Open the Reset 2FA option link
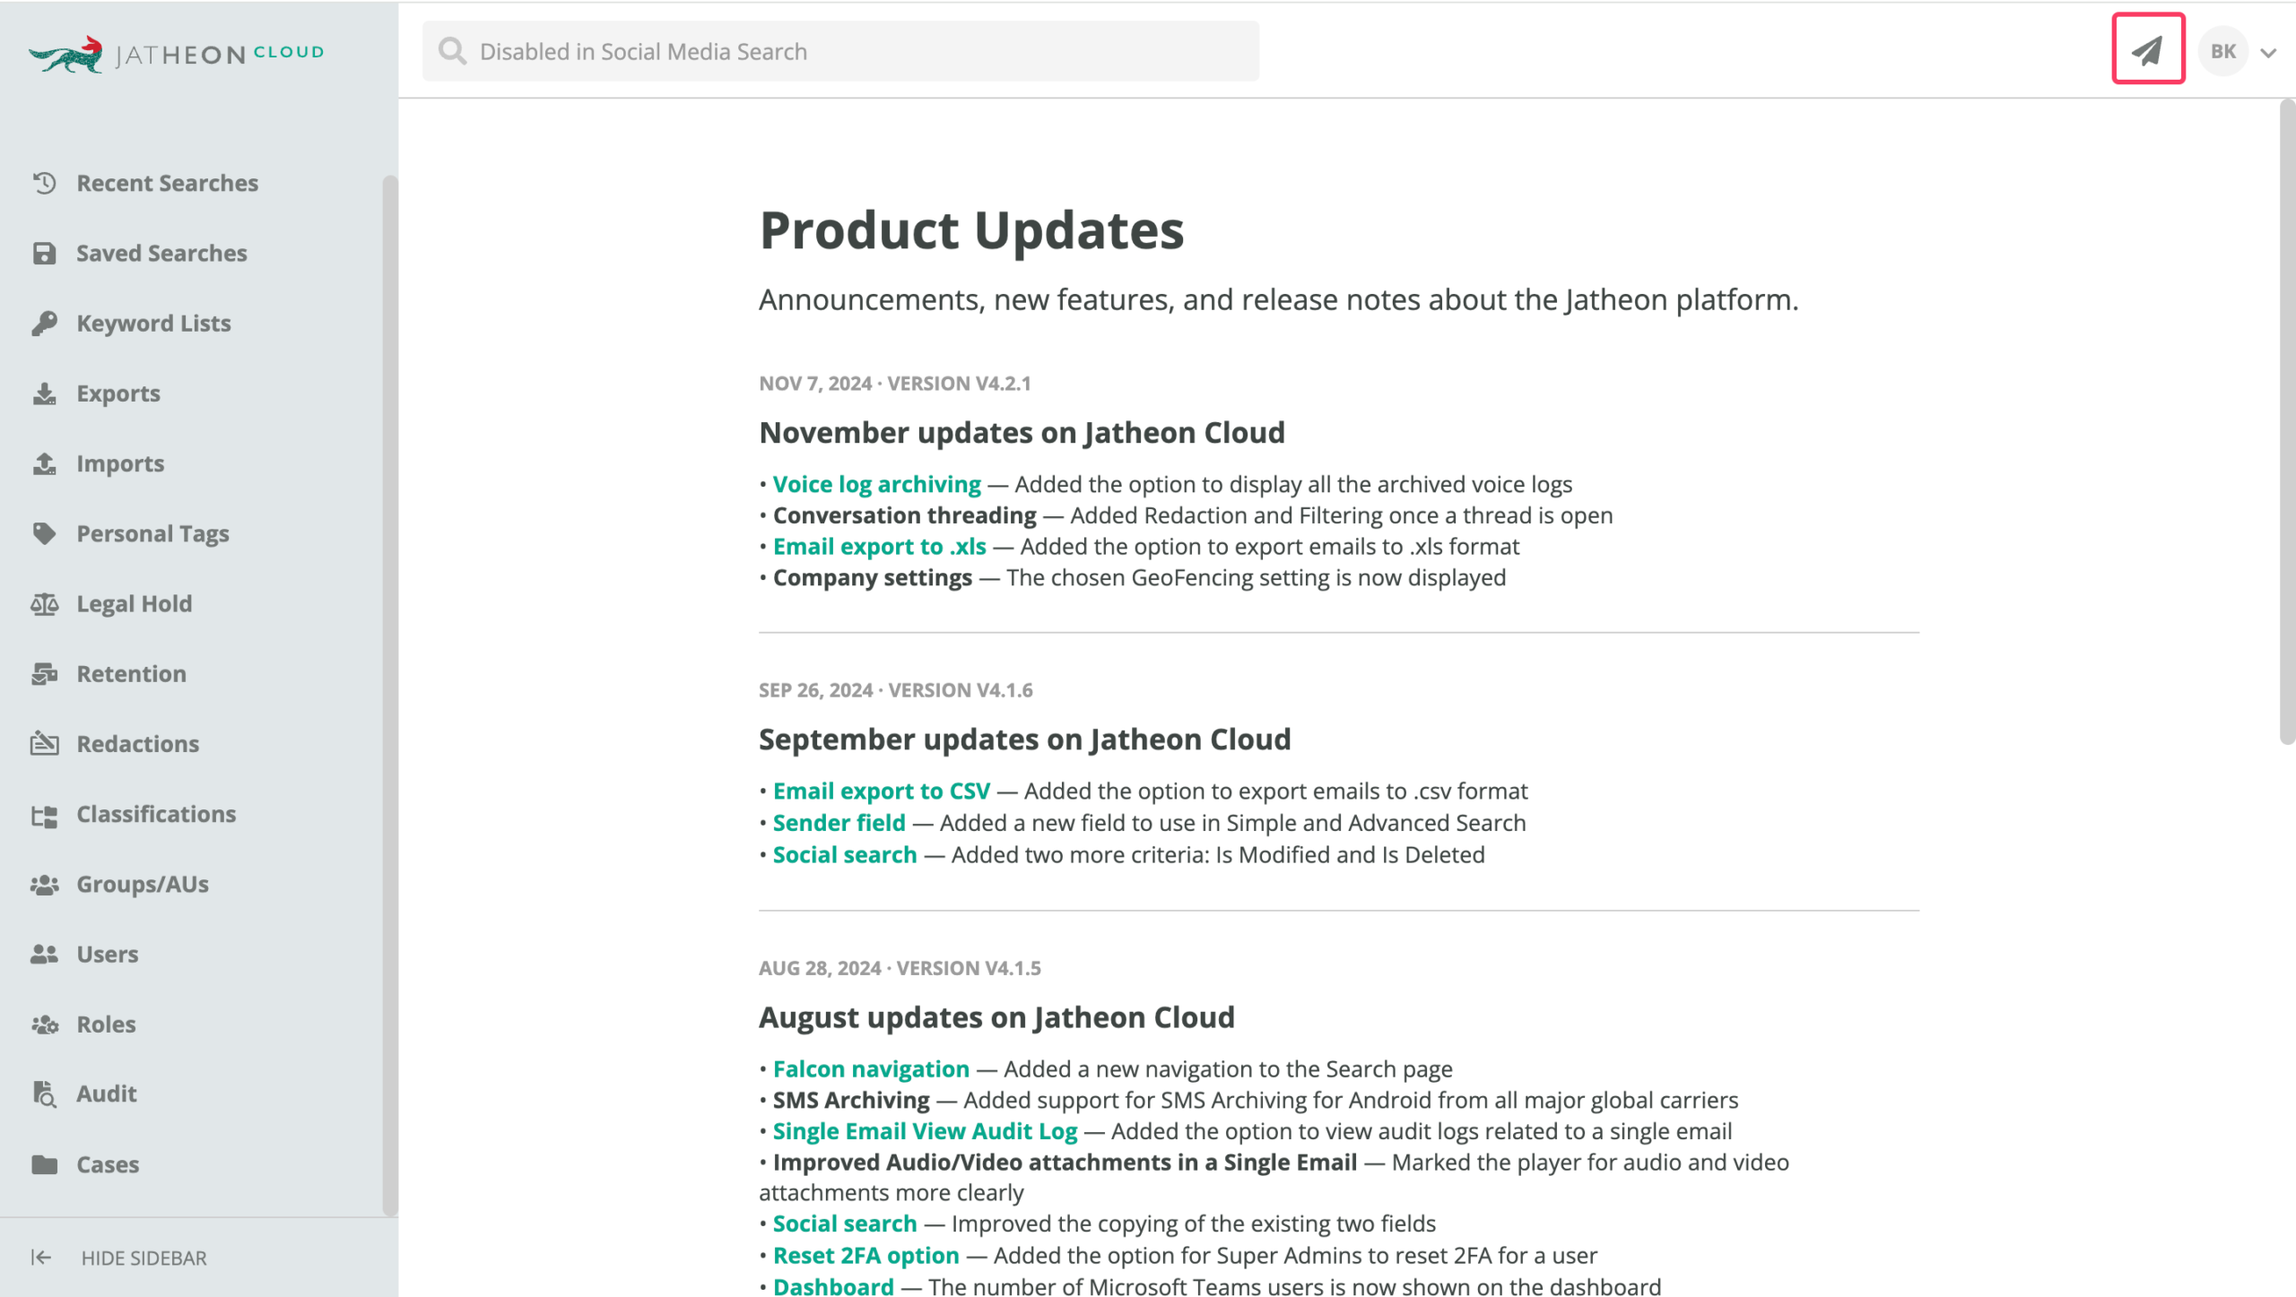This screenshot has width=2296, height=1297. [x=865, y=1256]
